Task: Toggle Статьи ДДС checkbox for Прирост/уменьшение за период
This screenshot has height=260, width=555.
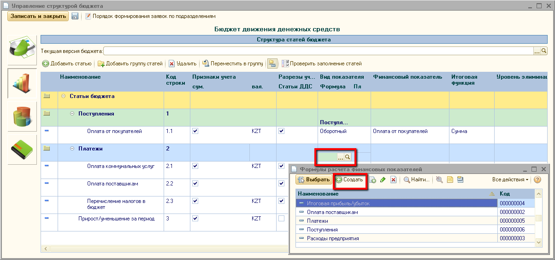Action: pos(281,219)
